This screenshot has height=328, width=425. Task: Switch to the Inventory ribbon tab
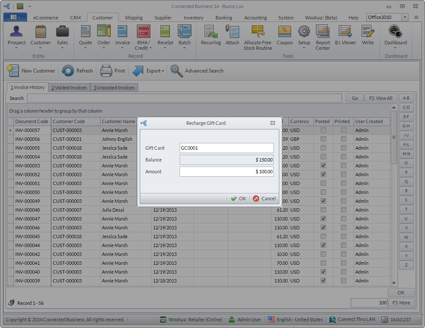tap(193, 18)
